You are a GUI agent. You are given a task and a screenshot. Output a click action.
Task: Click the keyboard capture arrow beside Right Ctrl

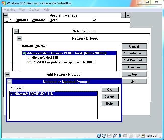[143, 136]
